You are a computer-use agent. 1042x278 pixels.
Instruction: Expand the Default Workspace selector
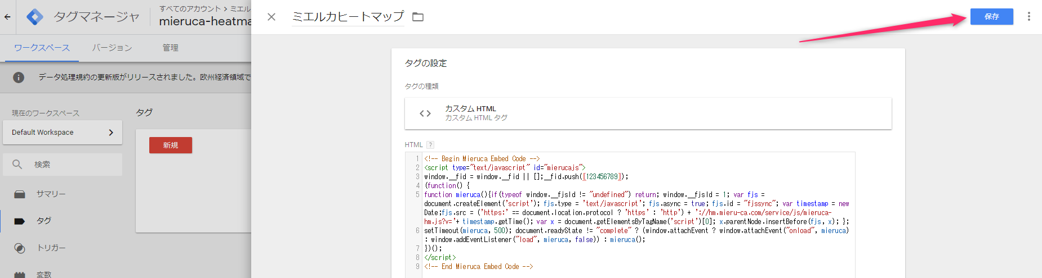(63, 133)
